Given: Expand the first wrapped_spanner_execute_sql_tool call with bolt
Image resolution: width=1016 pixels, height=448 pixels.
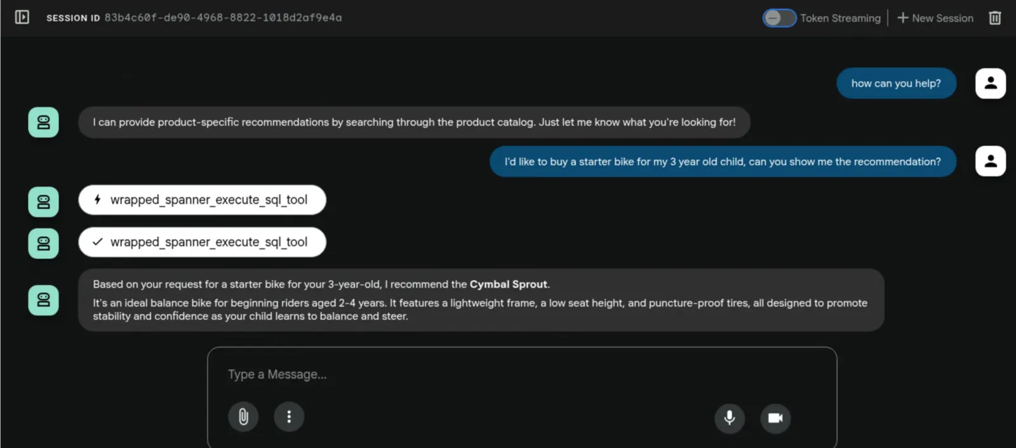Looking at the screenshot, I should (202, 200).
